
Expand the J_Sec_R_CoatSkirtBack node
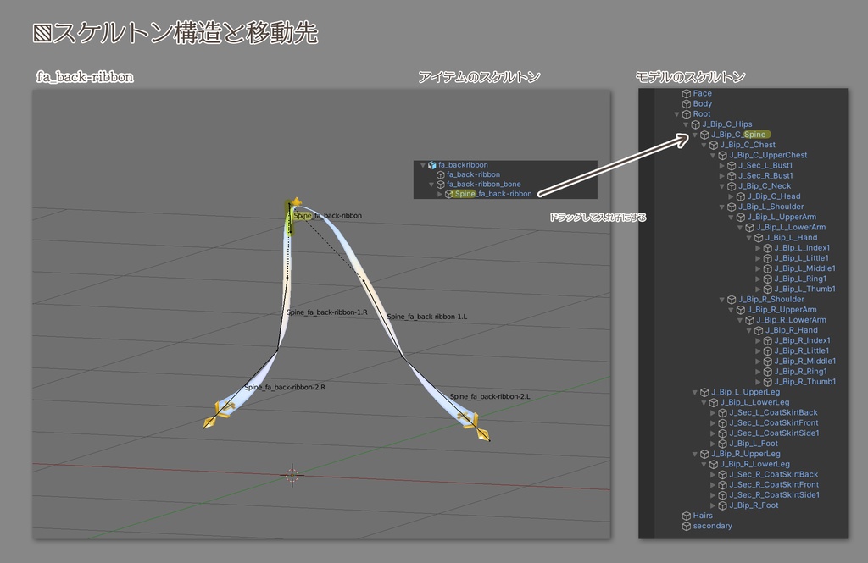(x=713, y=474)
